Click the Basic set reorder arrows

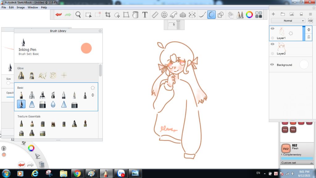click(x=93, y=95)
